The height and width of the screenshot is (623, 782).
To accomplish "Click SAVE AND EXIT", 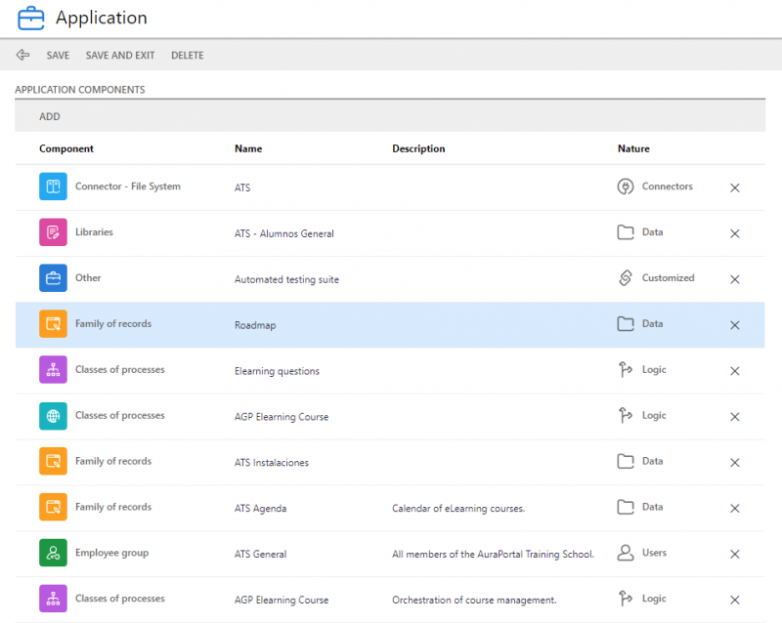I will (x=120, y=56).
